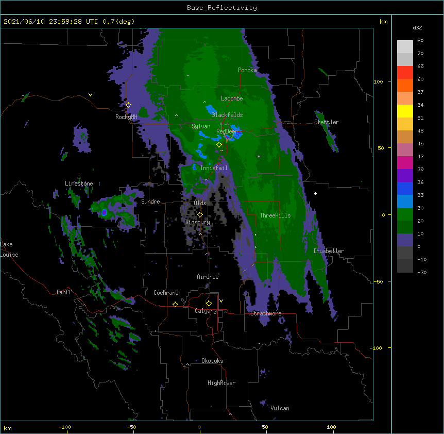Pick the red 65-60 dBZ legend swatch
This screenshot has height=434, width=444.
point(405,72)
